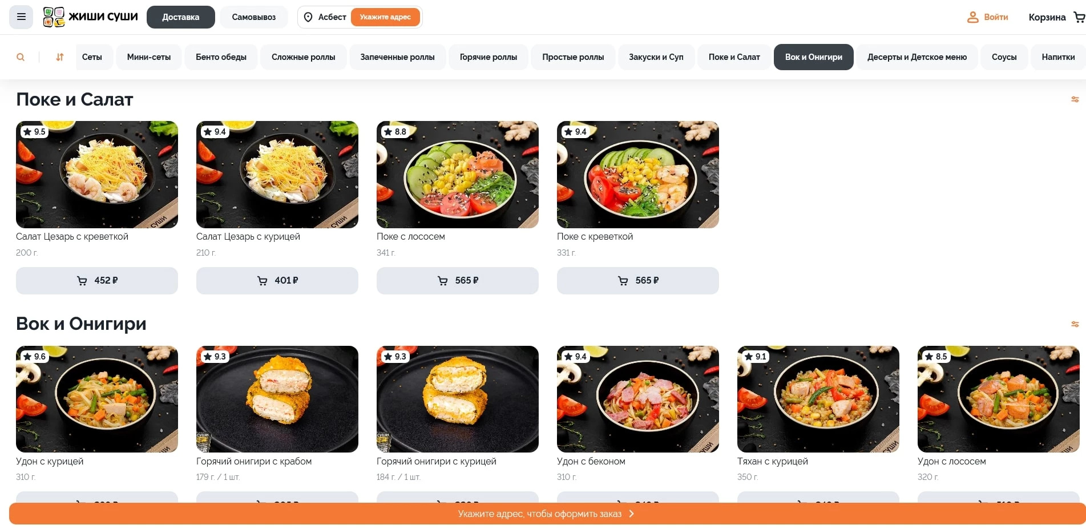Open Горячий онигири с крабом product title

coord(254,461)
